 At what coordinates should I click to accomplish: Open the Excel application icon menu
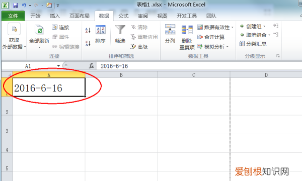[x=5, y=5]
